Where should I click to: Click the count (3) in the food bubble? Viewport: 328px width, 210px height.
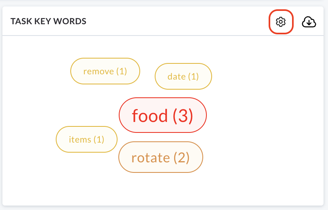pyautogui.click(x=183, y=115)
